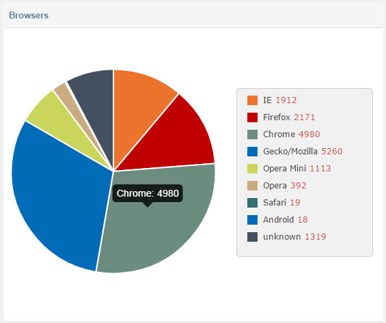The height and width of the screenshot is (323, 386).
Task: Click the Chrome gray-green legend swatch
Action: (252, 135)
